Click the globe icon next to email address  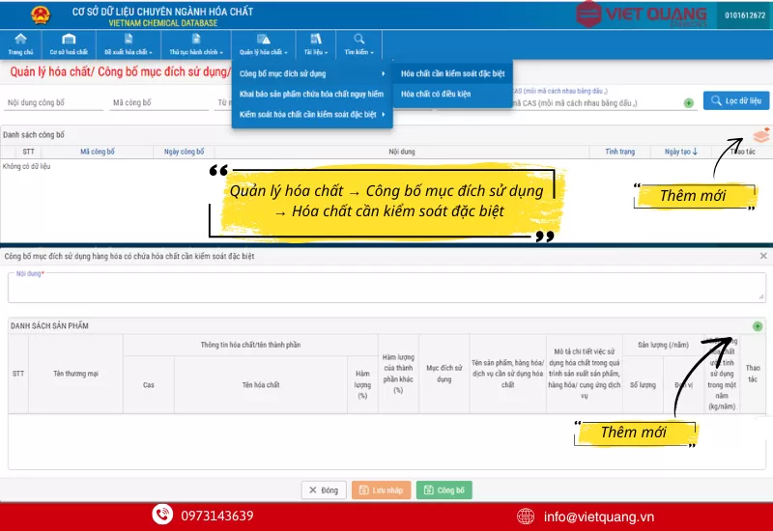pyautogui.click(x=527, y=516)
